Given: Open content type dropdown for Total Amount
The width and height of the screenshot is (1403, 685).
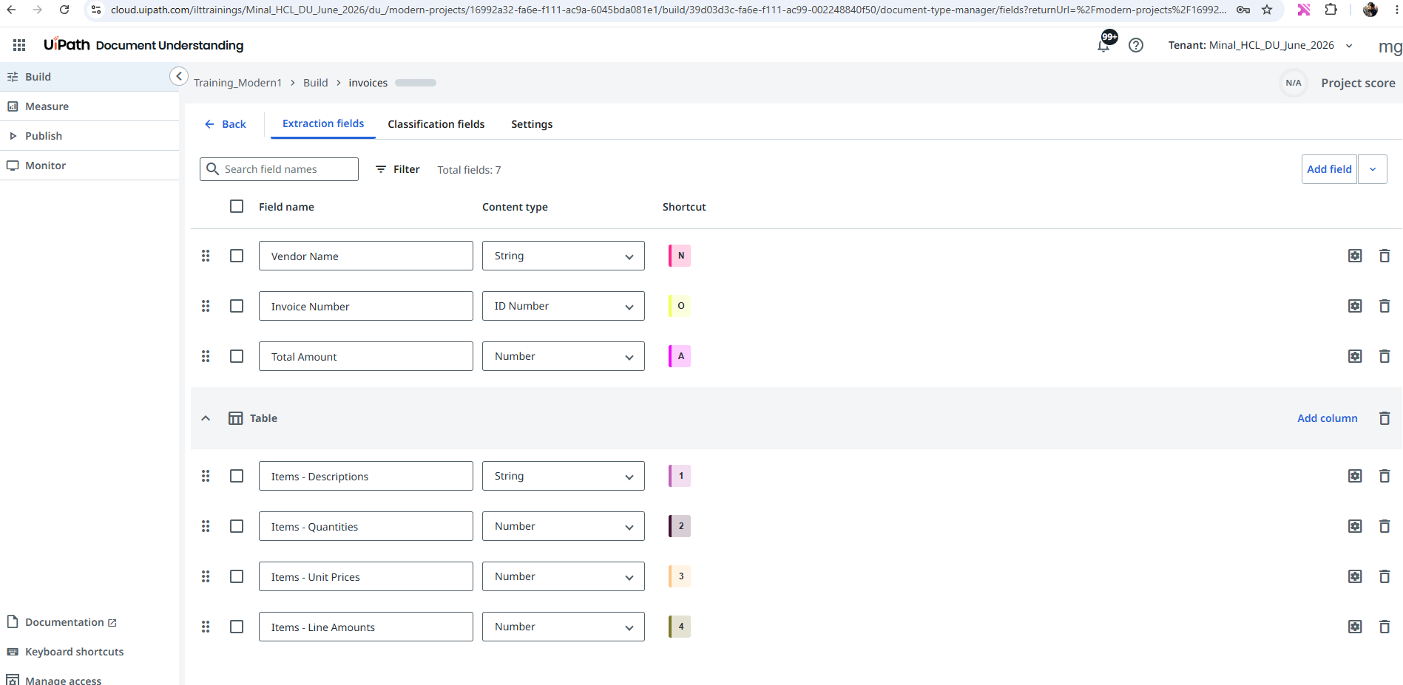Looking at the screenshot, I should tap(564, 356).
